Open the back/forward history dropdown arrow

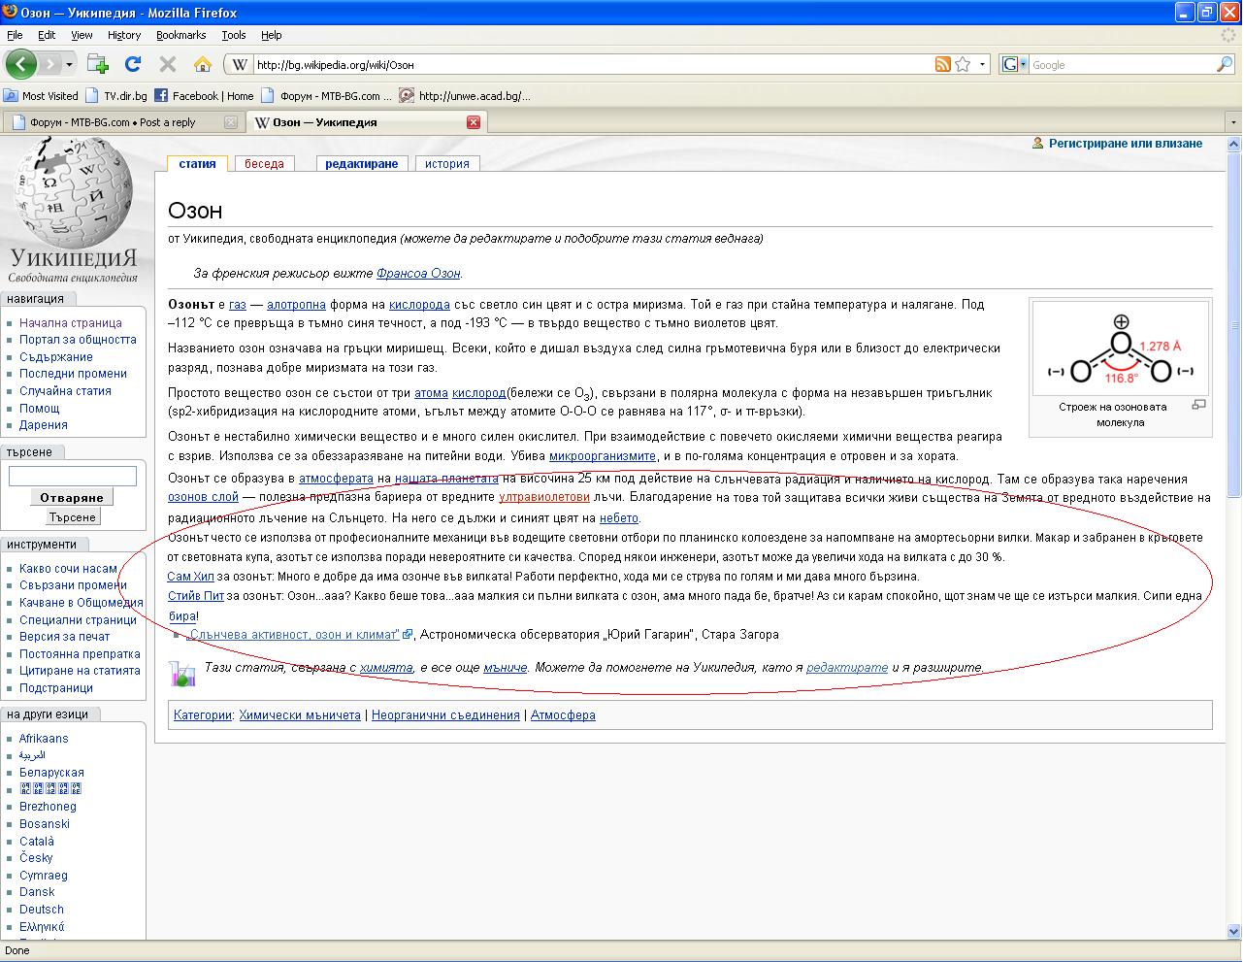coord(69,65)
